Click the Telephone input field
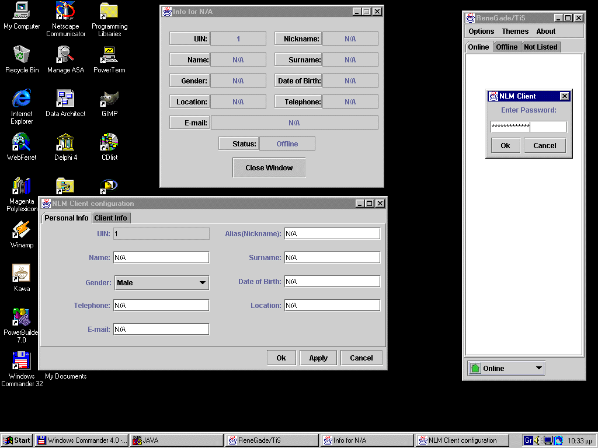This screenshot has width=598, height=448. click(161, 305)
